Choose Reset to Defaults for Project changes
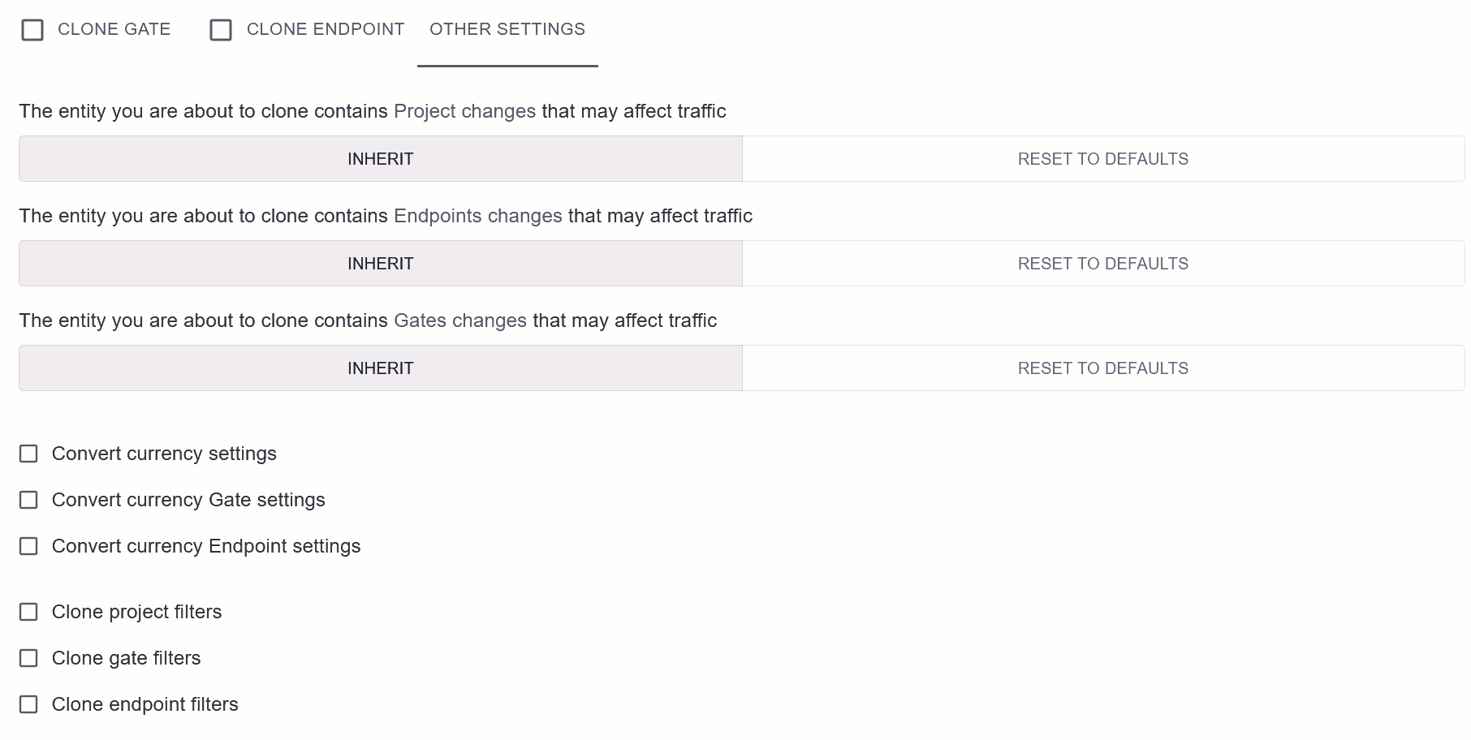Screen dimensions: 1471x740 coord(1103,159)
